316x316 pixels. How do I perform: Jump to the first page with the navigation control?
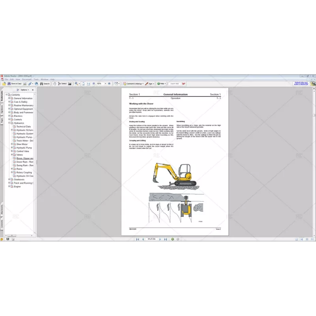click(x=137, y=239)
